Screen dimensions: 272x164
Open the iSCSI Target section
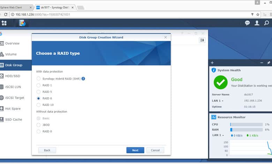click(15, 98)
